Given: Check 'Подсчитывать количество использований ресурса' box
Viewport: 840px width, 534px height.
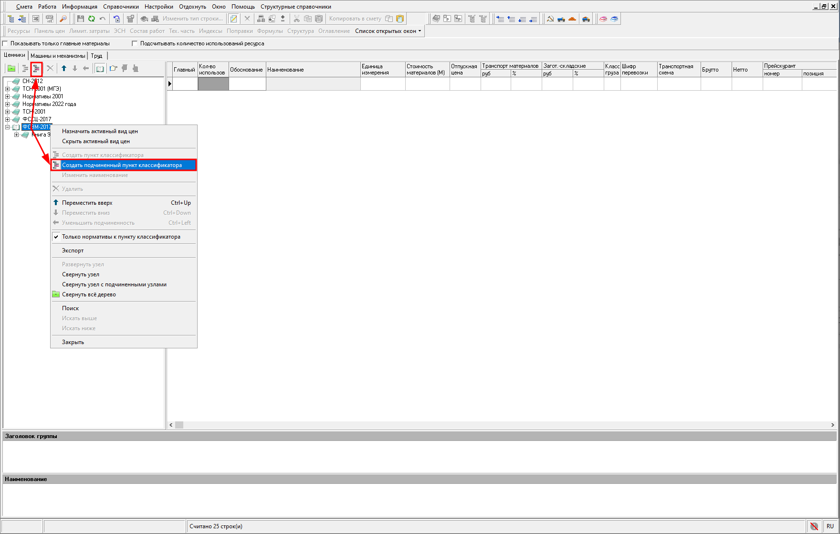Looking at the screenshot, I should (135, 43).
